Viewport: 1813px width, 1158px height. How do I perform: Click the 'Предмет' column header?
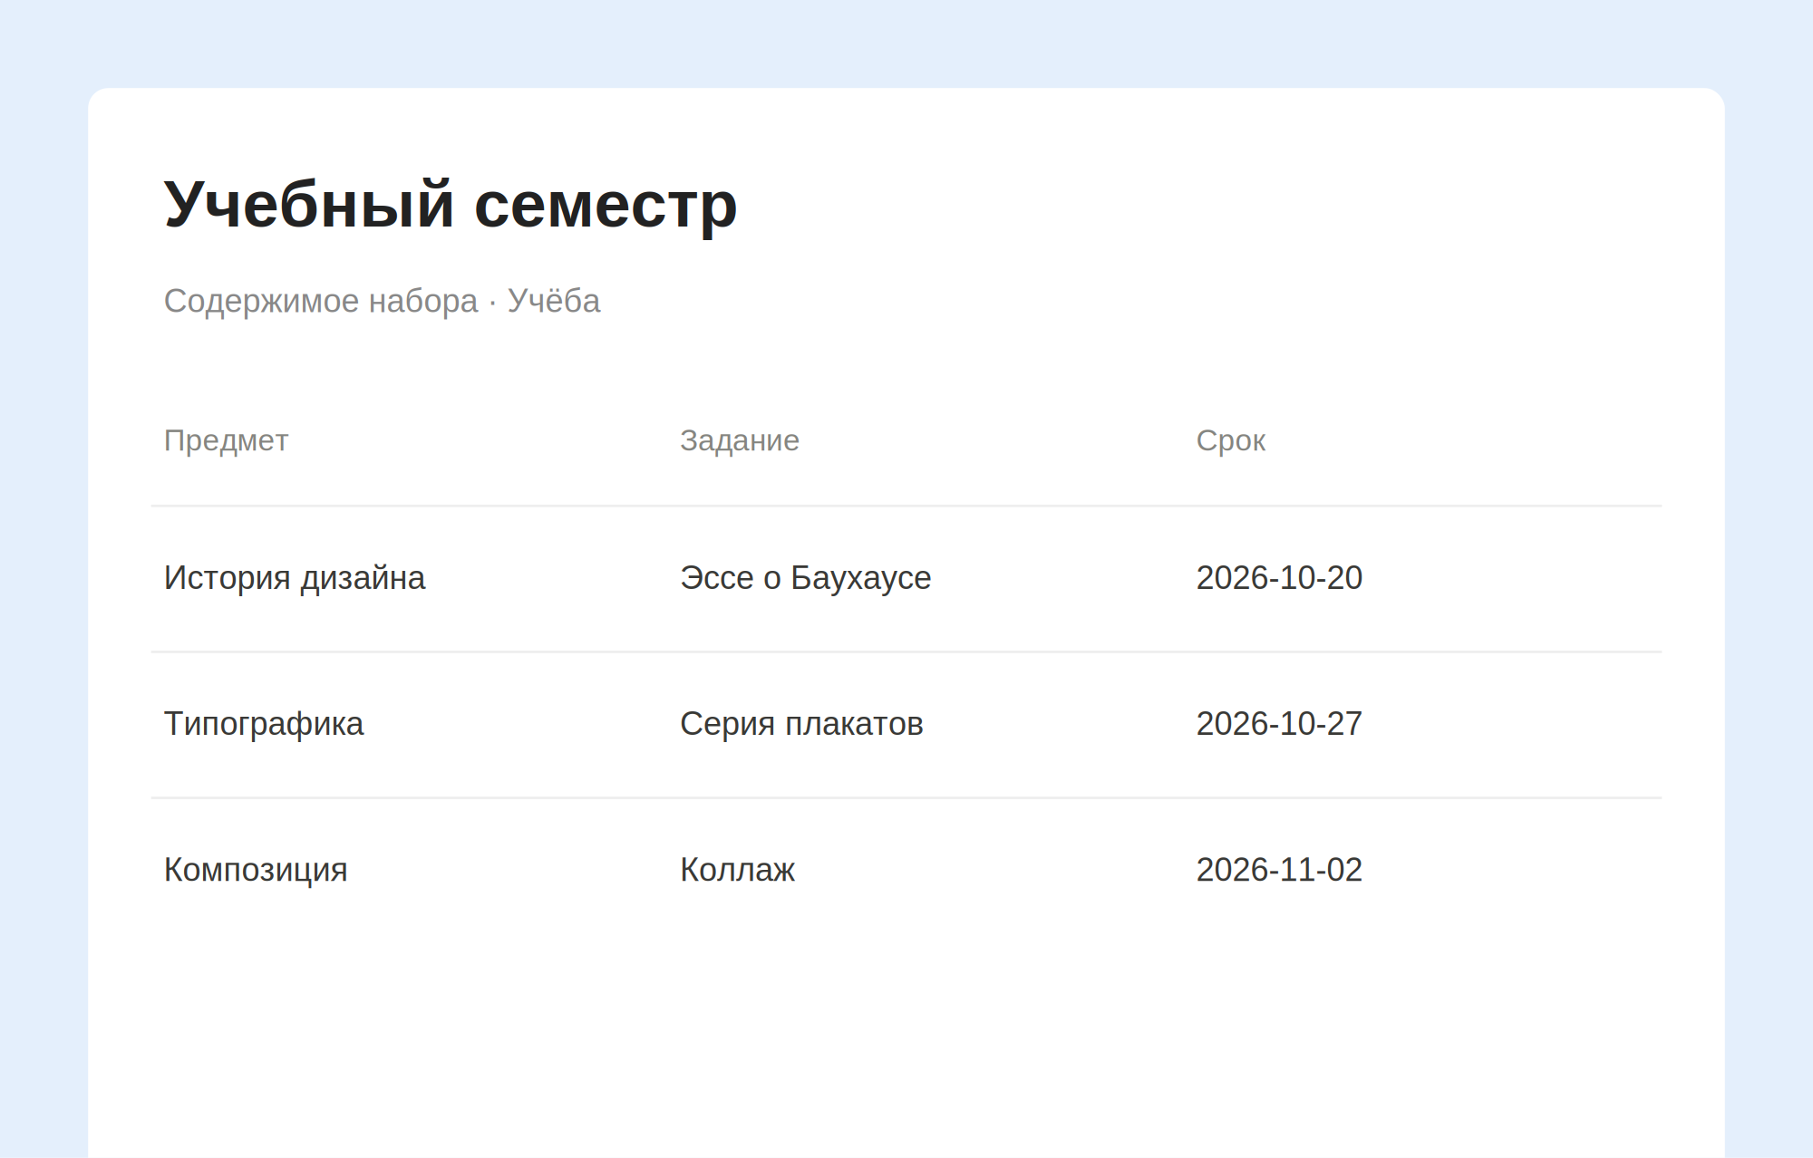click(x=226, y=440)
